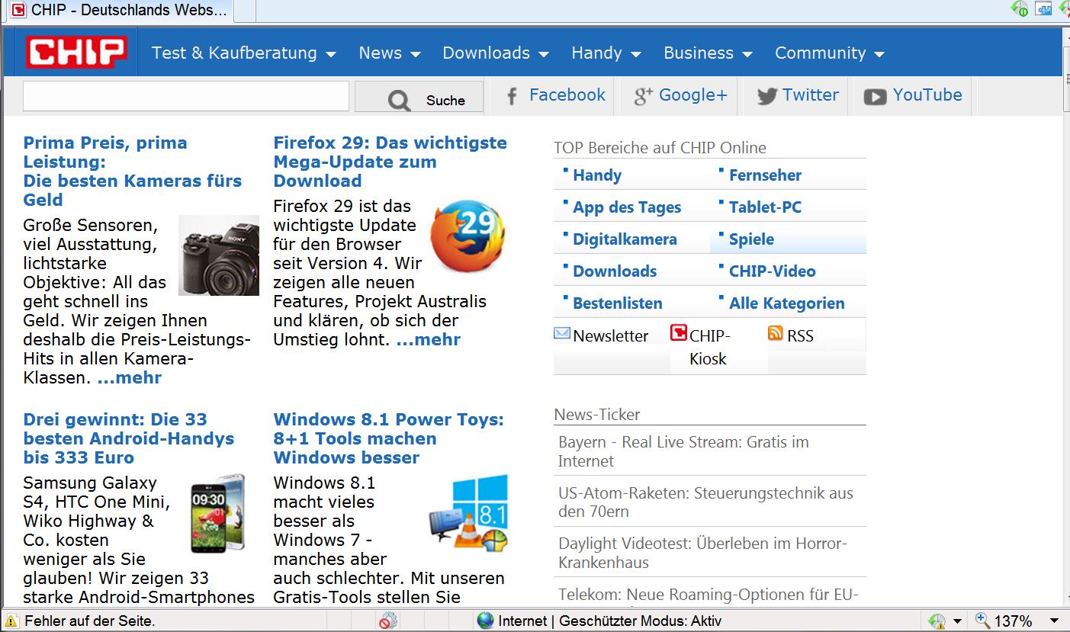Click the CHIP-Kiosk red icon
This screenshot has width=1070, height=632.
click(x=679, y=333)
